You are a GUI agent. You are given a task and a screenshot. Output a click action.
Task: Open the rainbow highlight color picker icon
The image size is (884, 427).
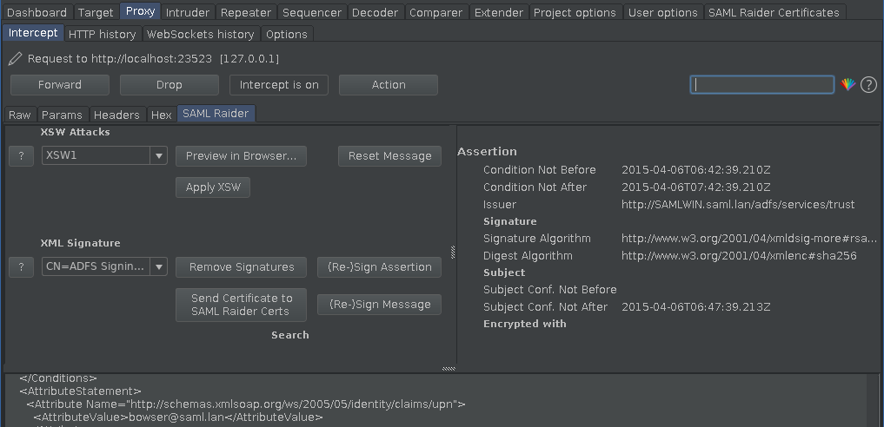(847, 84)
